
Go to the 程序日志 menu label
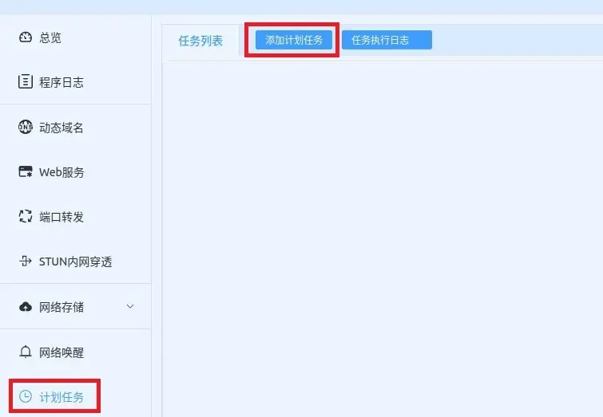[61, 82]
